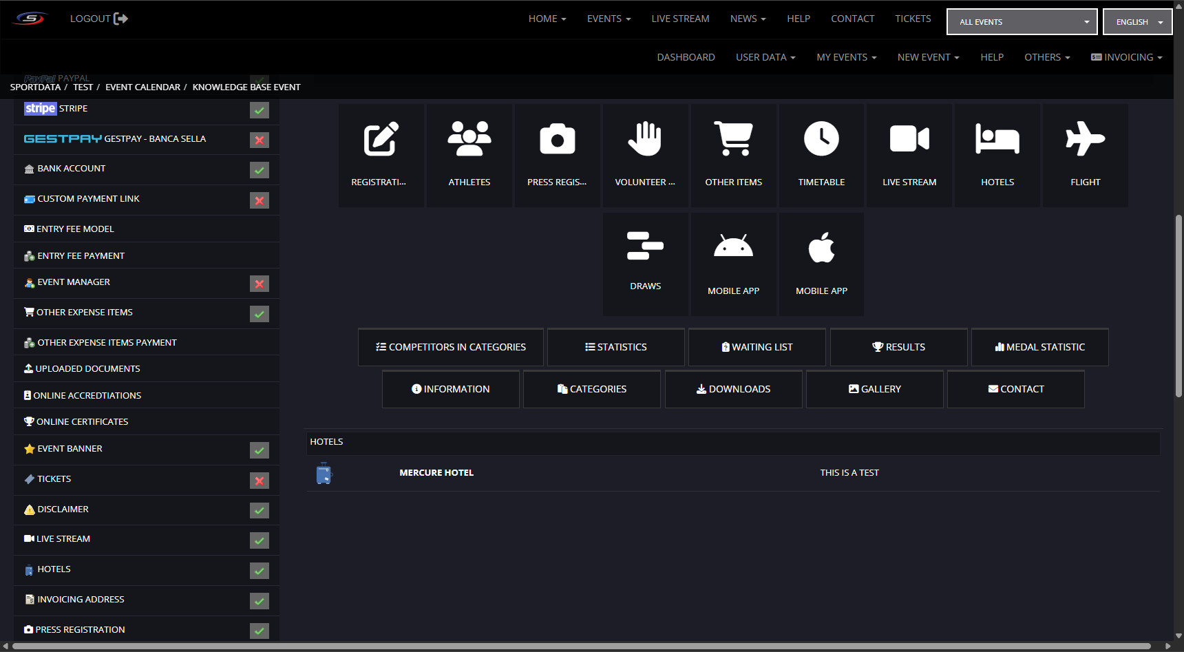1184x652 pixels.
Task: Click the horizontal scrollbar at bottom
Action: [x=582, y=646]
